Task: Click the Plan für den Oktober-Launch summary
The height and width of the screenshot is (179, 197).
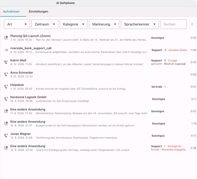Action: pos(91,40)
